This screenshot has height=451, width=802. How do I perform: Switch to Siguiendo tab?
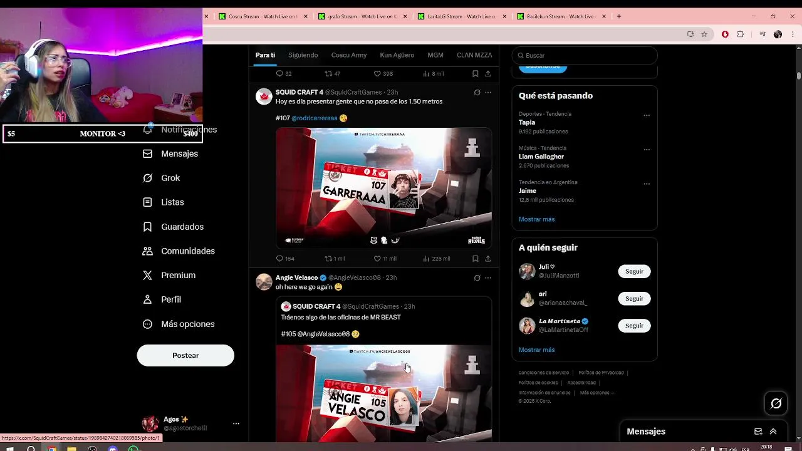pyautogui.click(x=303, y=55)
